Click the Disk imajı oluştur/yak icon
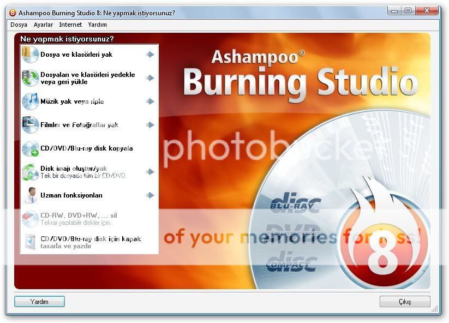 click(x=30, y=172)
